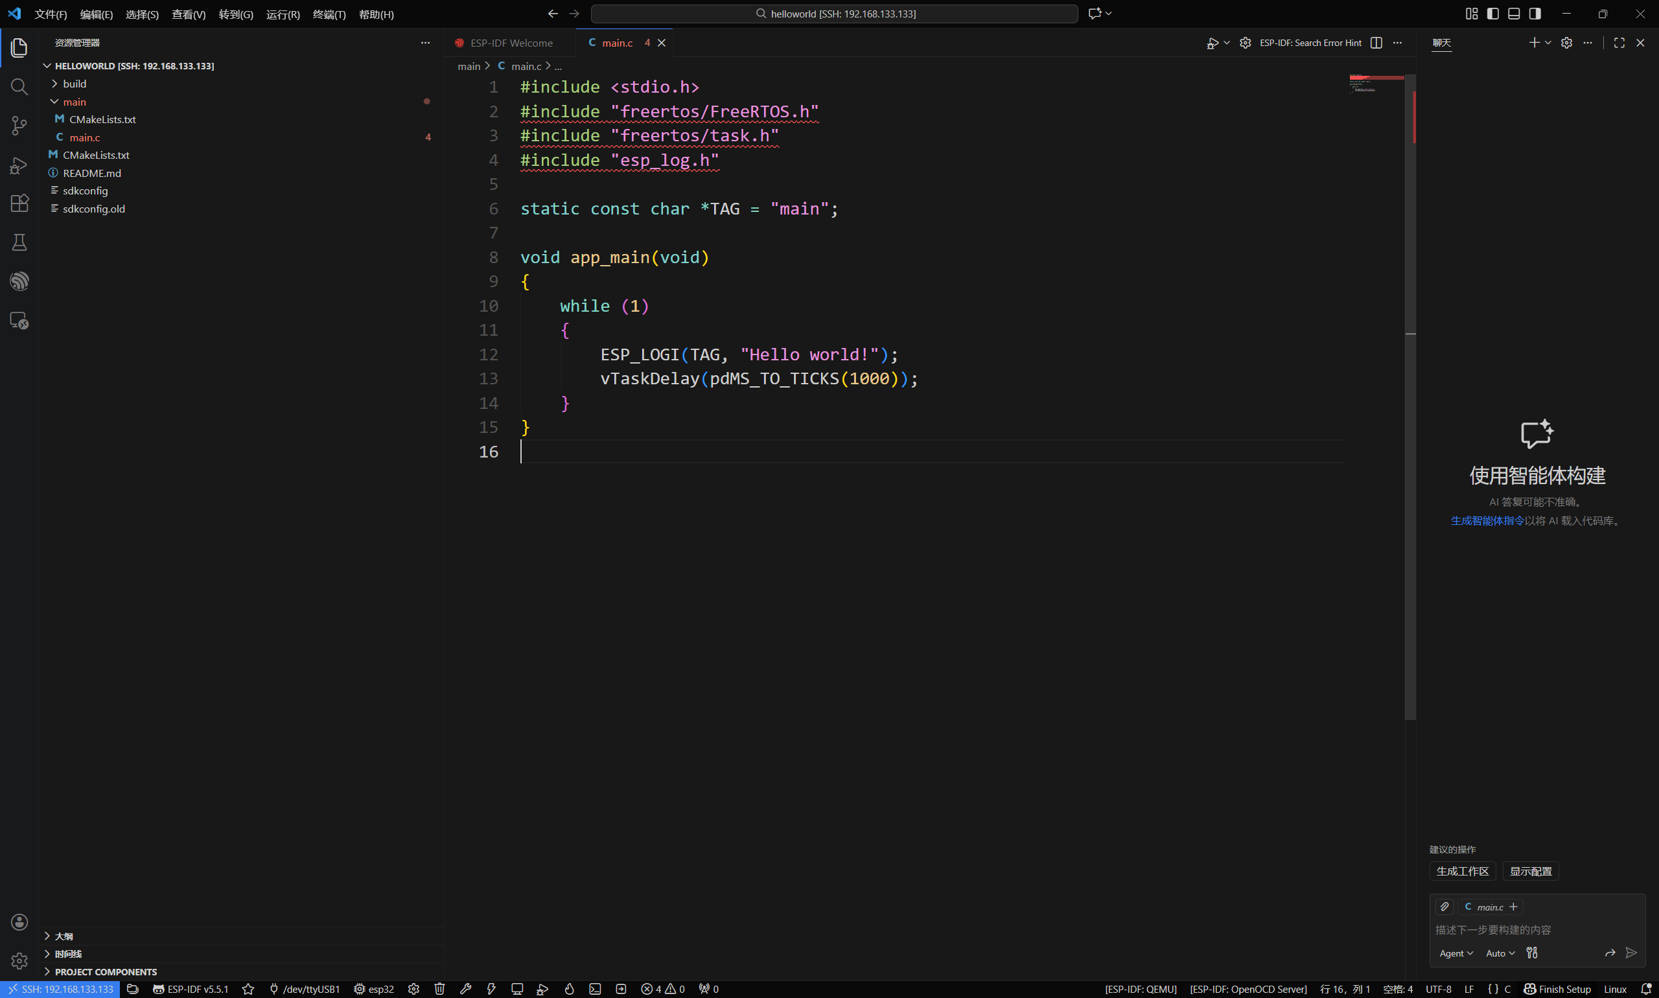
Task: Click the 生成智能体指令 link
Action: click(x=1487, y=520)
